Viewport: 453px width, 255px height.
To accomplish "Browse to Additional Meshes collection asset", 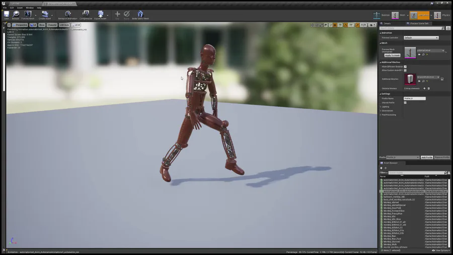I will (x=423, y=81).
